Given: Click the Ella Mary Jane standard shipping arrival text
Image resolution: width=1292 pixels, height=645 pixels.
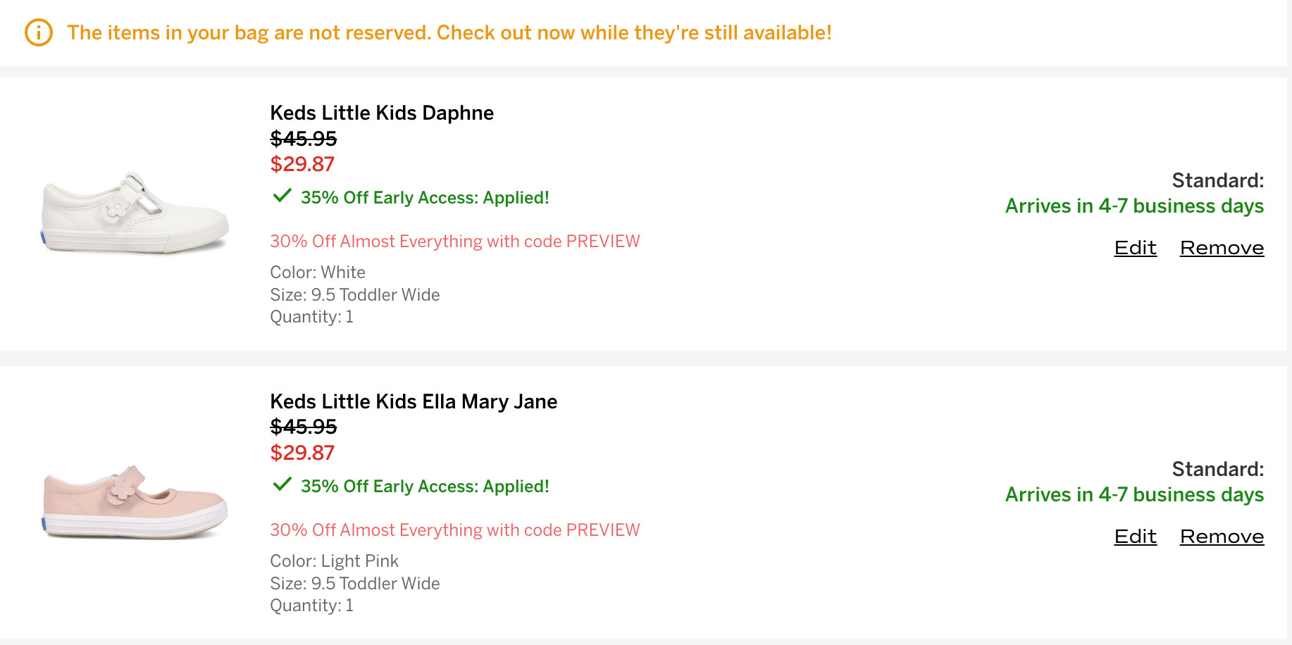Looking at the screenshot, I should 1134,494.
